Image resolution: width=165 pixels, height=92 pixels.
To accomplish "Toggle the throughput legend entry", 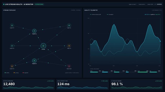I will [110, 15].
